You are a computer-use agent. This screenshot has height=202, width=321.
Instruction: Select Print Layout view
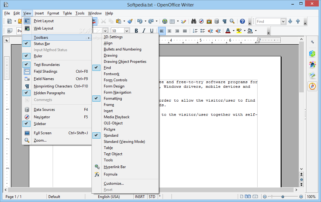pyautogui.click(x=57, y=21)
